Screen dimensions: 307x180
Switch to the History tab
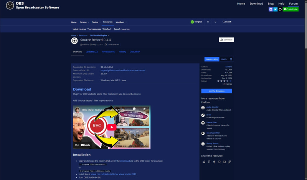(x=122, y=52)
